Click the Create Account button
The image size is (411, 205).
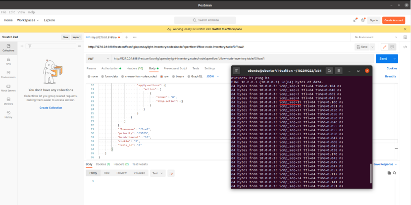tap(394, 20)
